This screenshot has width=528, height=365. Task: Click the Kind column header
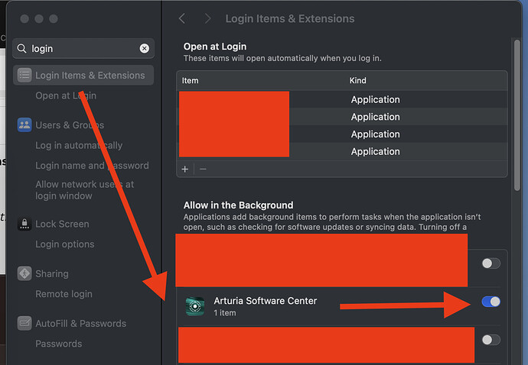(357, 81)
